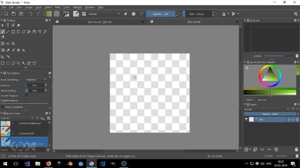Select the Polyline tool
The width and height of the screenshot is (300, 168).
pyautogui.click(x=29, y=32)
